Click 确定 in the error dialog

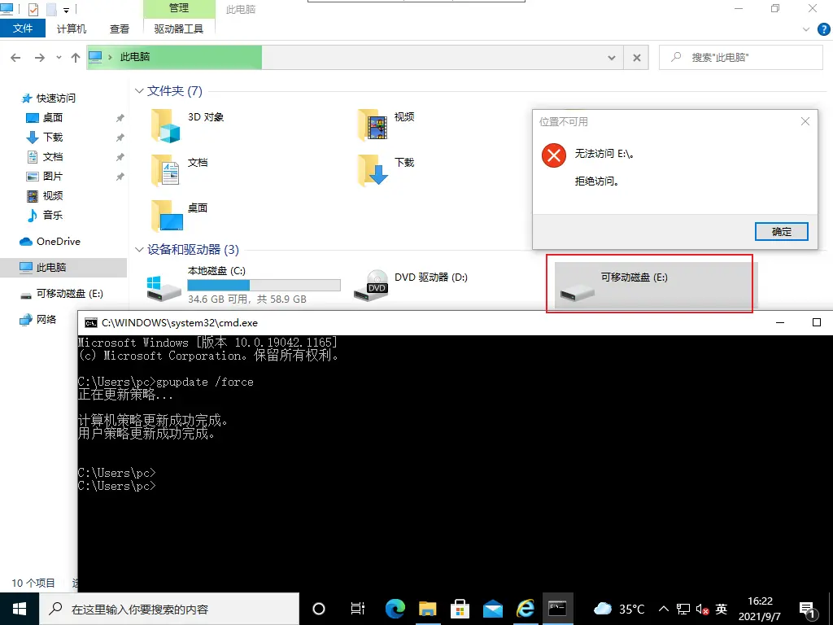781,231
